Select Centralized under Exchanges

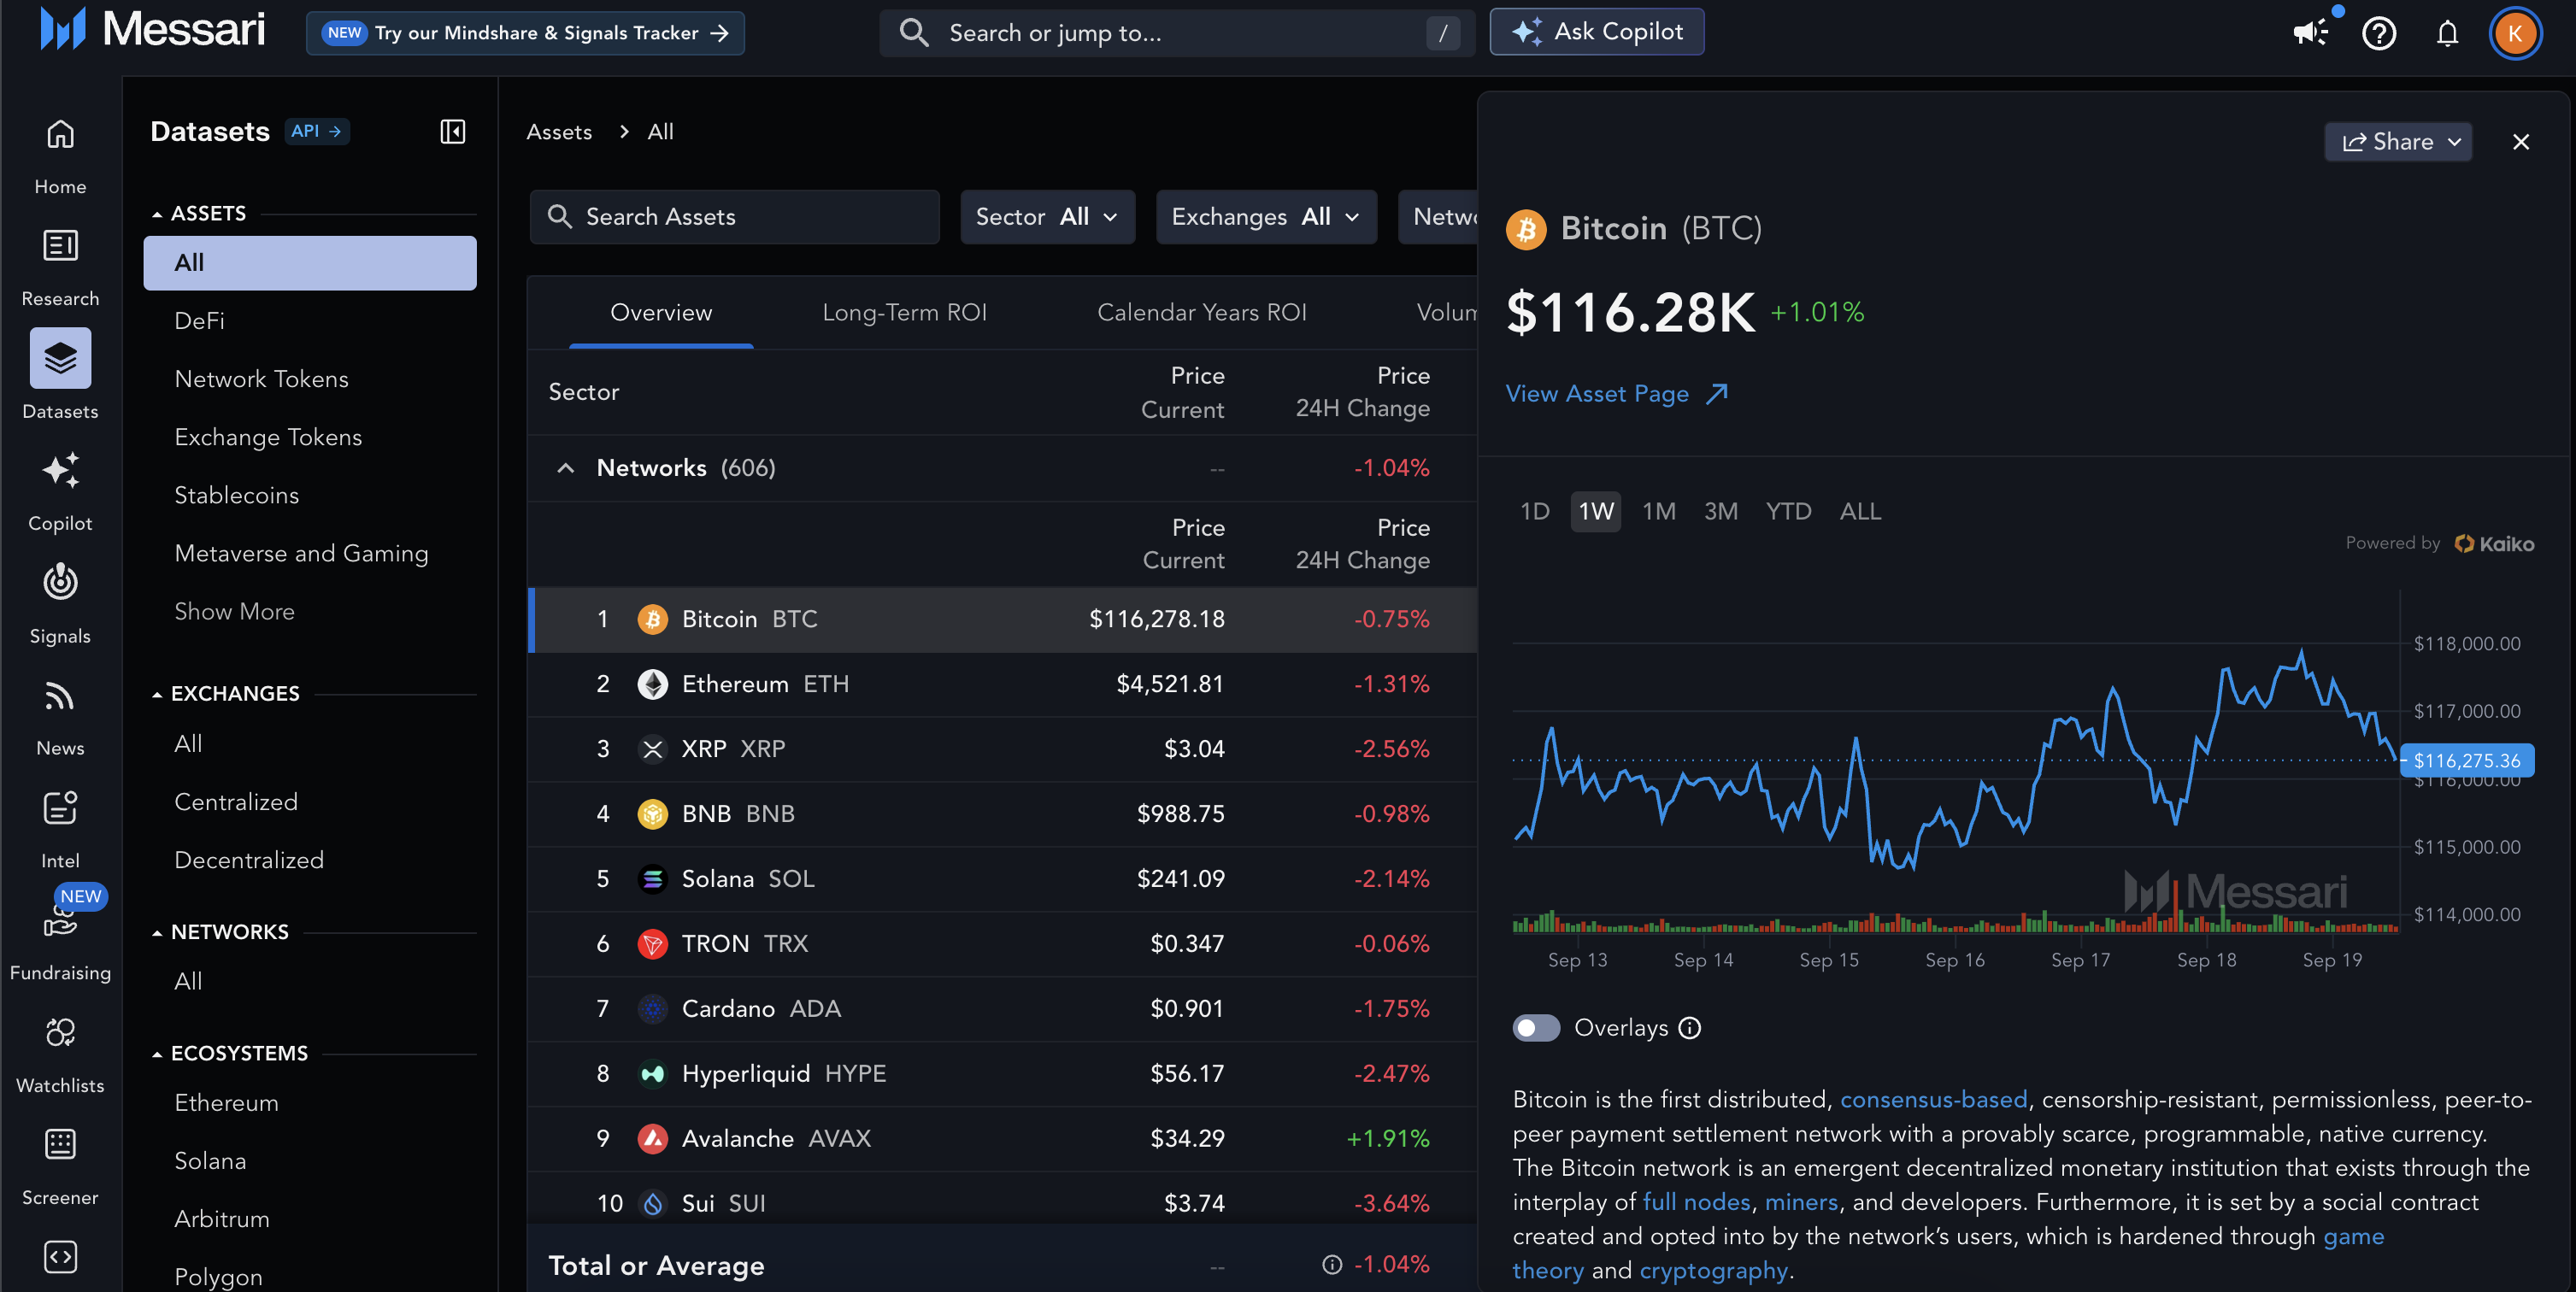pyautogui.click(x=236, y=802)
